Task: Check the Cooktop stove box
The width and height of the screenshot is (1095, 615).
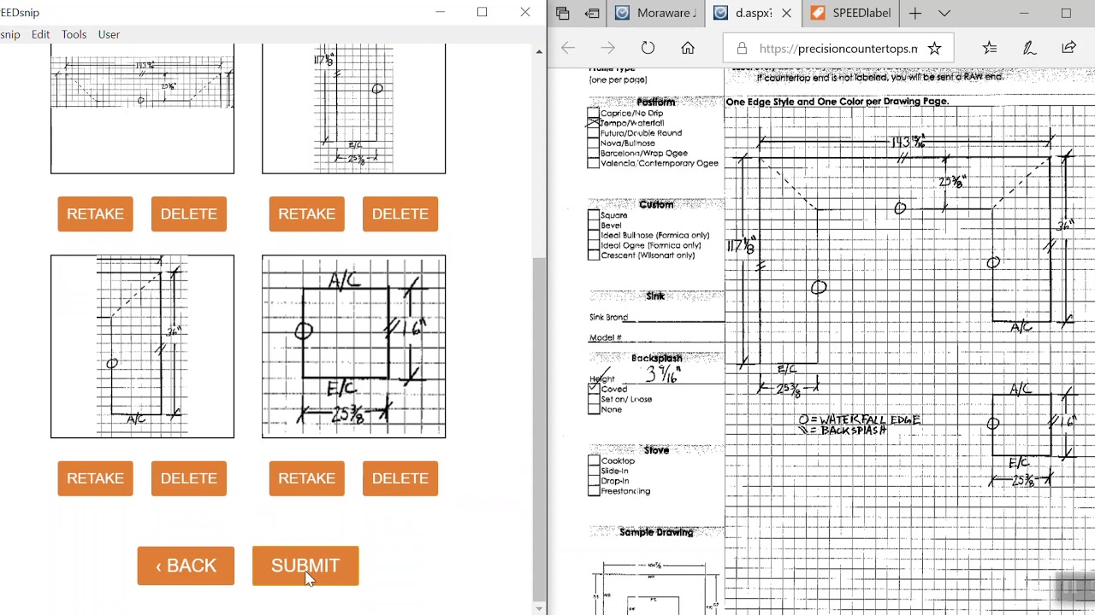Action: tap(594, 460)
